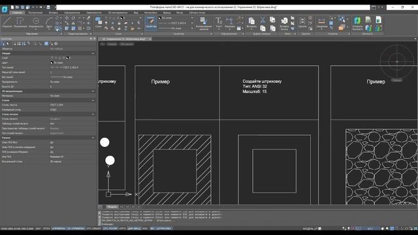Open the Настройки ribbon tab
This screenshot has width=418, height=235.
point(150,12)
